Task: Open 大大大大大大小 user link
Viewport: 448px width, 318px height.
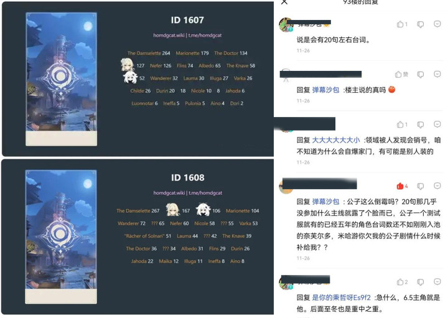Action: click(x=336, y=140)
